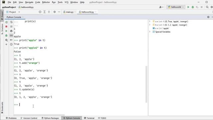Expand all in Project toolbar
Image resolution: width=213 pixels, height=120 pixels.
pyautogui.click(x=44, y=12)
